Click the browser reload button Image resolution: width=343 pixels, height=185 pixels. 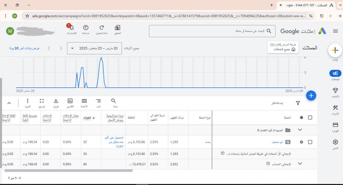tap(322, 16)
